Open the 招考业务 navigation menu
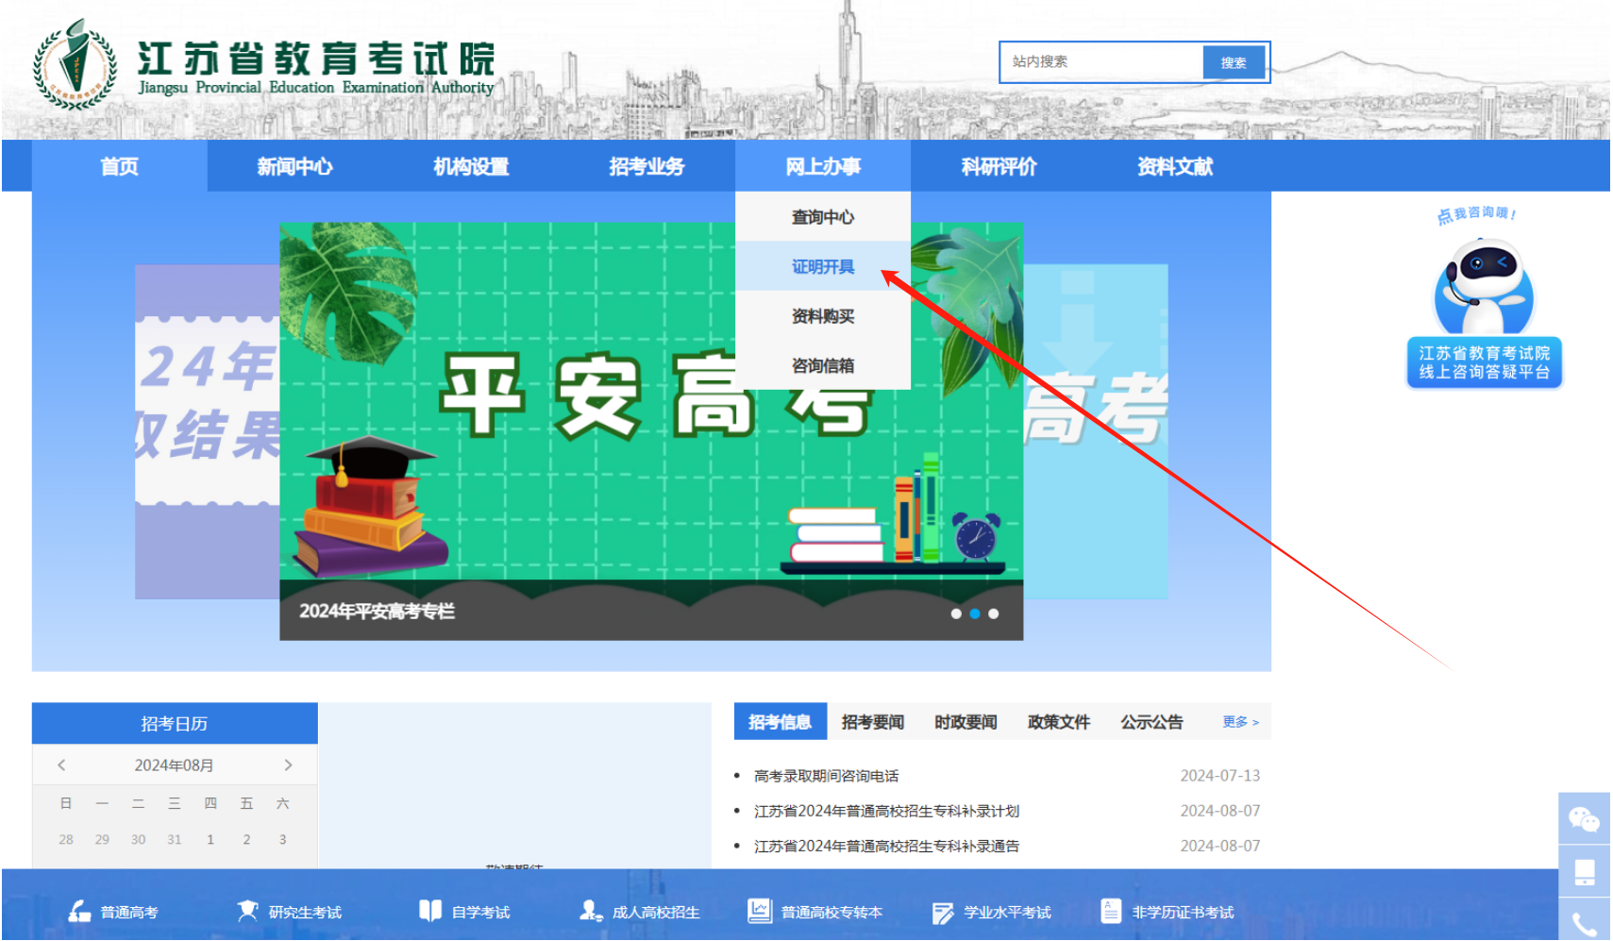Viewport: 1613px width, 941px height. tap(647, 167)
